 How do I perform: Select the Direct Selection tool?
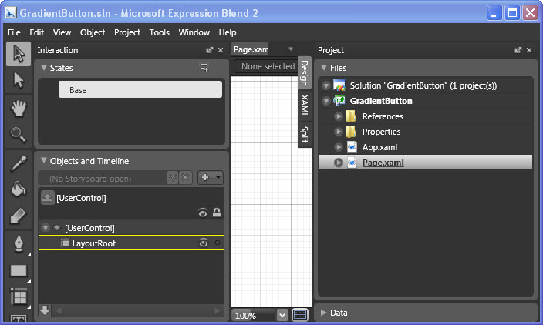tap(19, 80)
